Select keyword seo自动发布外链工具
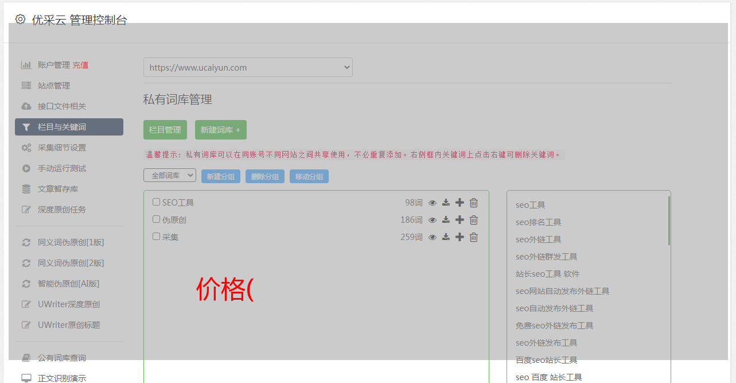This screenshot has width=736, height=383. point(554,308)
